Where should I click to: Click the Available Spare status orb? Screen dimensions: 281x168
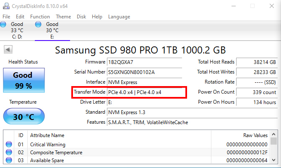[x=9, y=160]
